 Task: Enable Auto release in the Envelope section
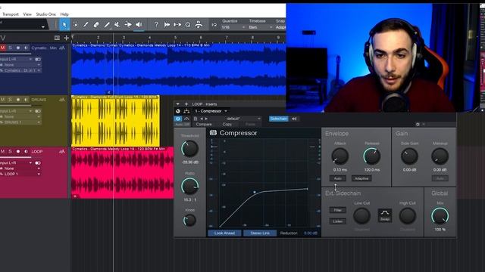point(337,178)
